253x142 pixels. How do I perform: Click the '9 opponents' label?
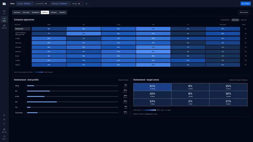coord(225,20)
